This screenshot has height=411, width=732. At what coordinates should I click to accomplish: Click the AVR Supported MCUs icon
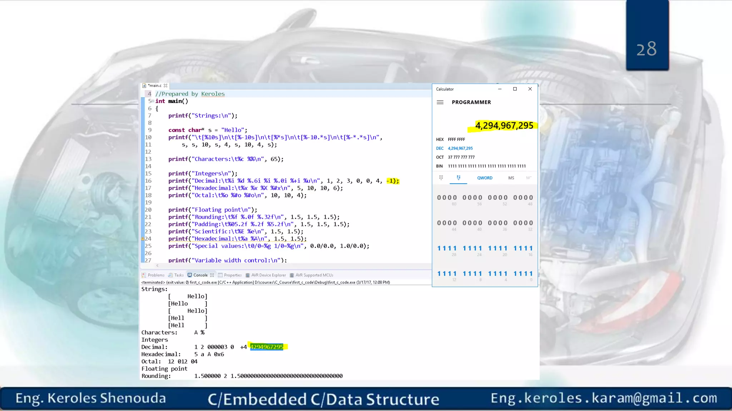tap(292, 275)
